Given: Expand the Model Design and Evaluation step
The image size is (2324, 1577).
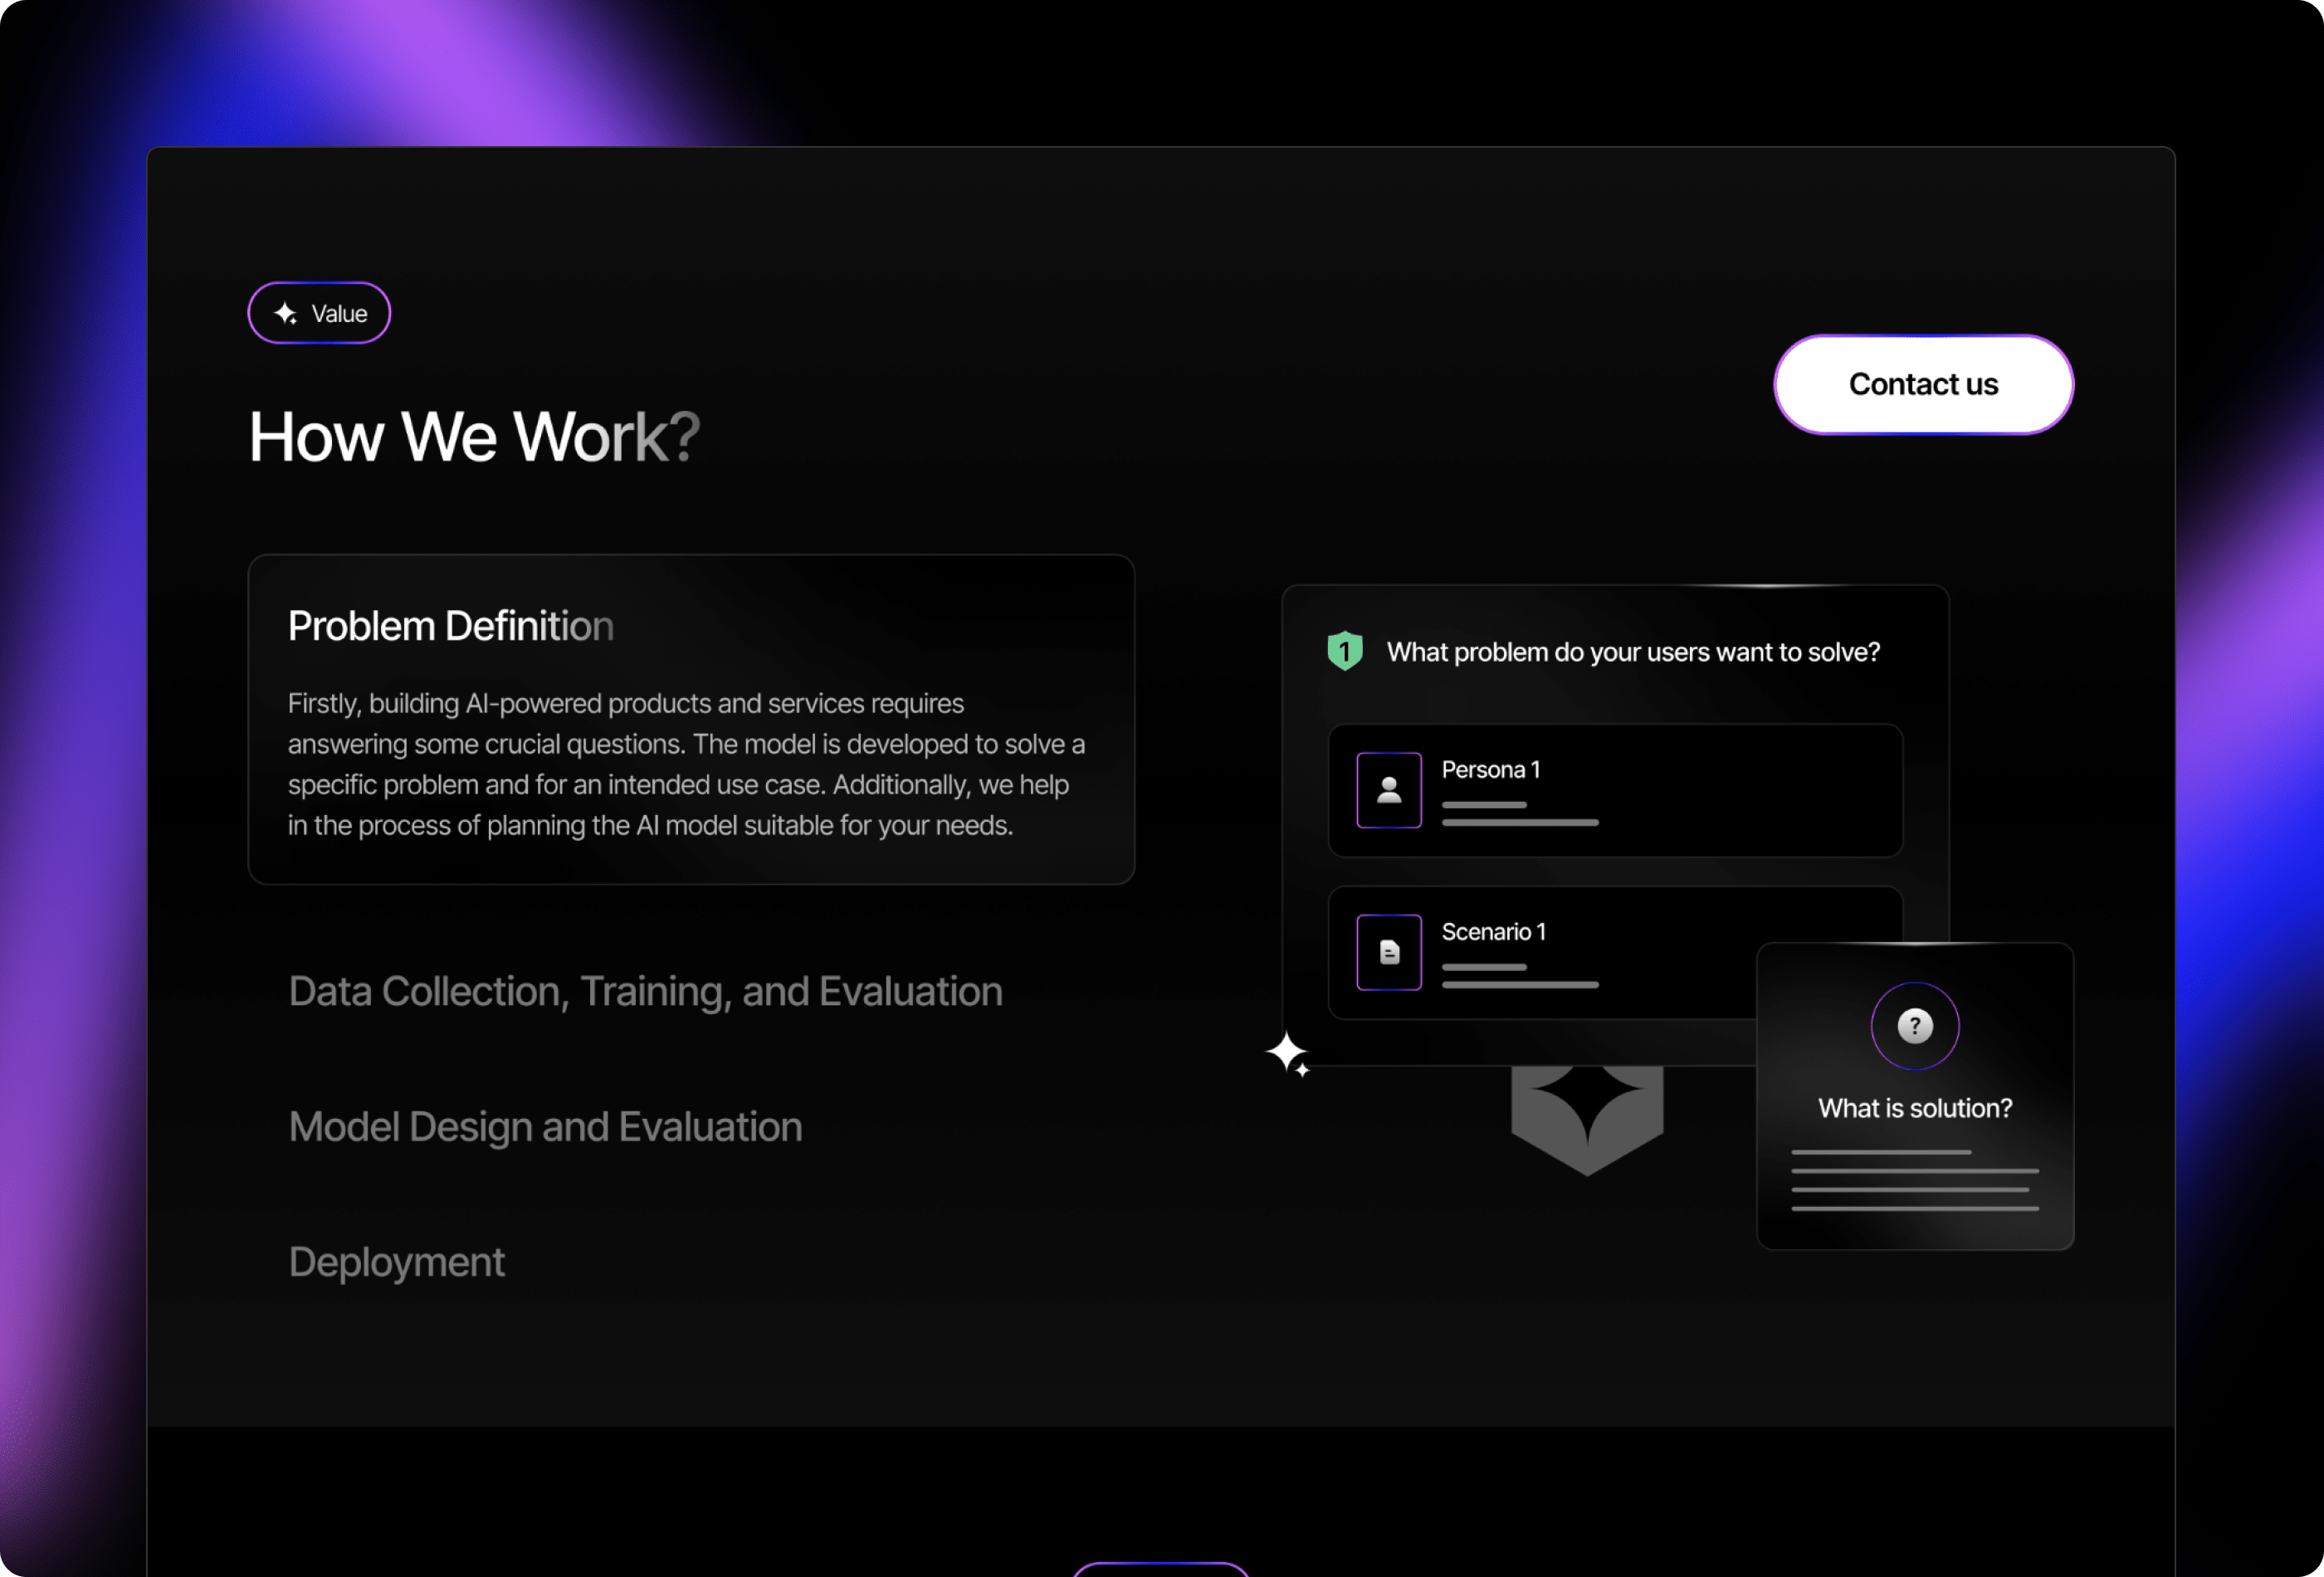Looking at the screenshot, I should coord(545,1126).
